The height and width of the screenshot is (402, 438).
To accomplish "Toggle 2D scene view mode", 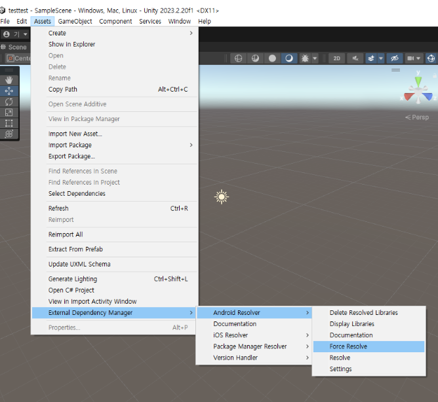I will (x=336, y=58).
